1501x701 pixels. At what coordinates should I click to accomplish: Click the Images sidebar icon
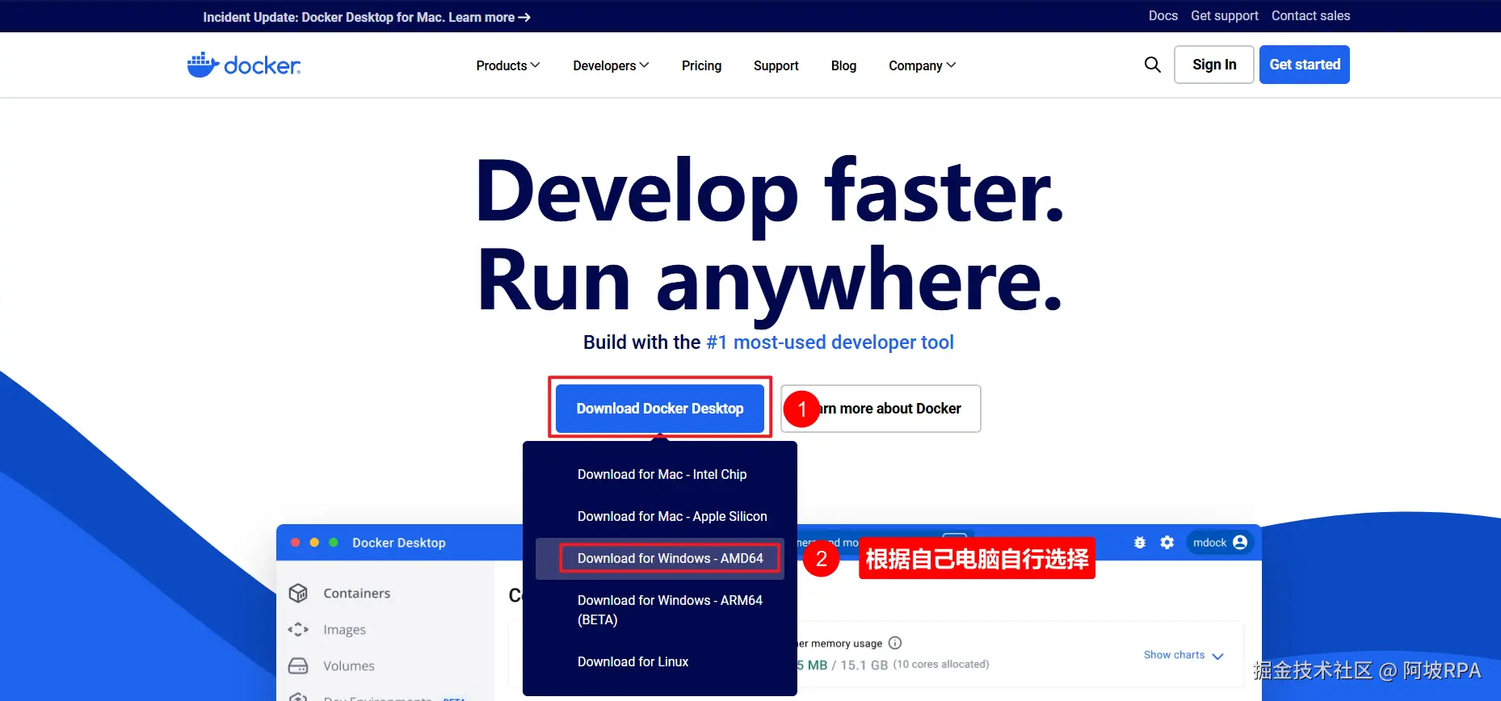[x=298, y=629]
